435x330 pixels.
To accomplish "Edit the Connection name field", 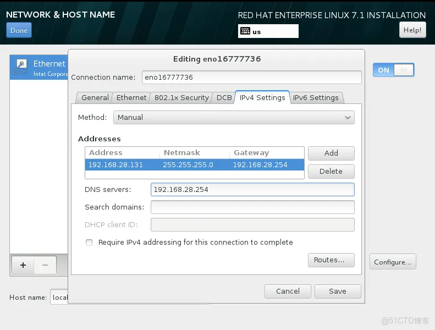I will [x=252, y=77].
